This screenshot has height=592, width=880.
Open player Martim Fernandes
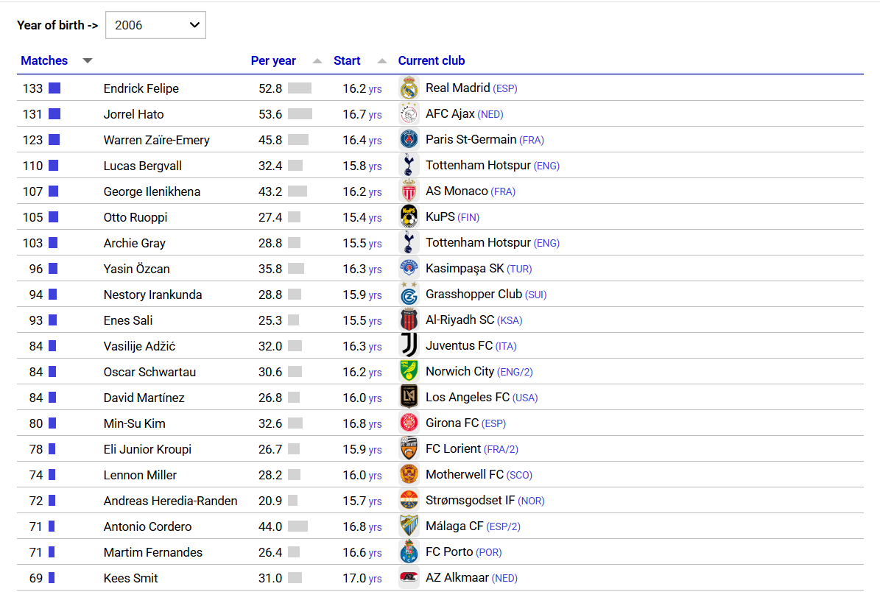[x=153, y=553]
